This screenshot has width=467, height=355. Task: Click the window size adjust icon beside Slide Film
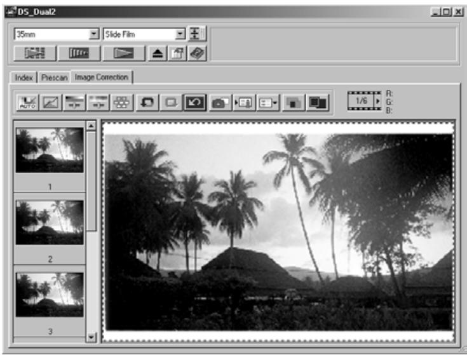point(196,34)
